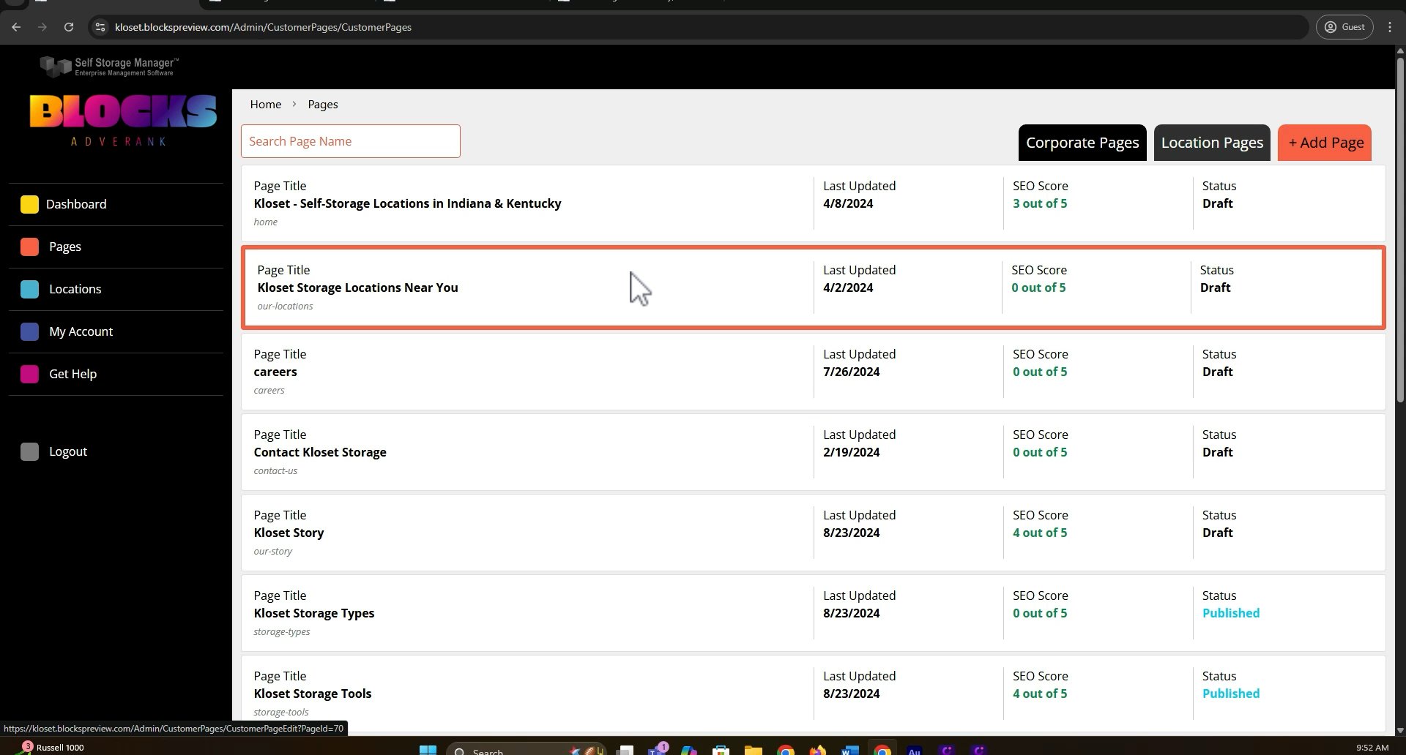1406x755 pixels.
Task: Click the 'our-story' slug text
Action: pos(272,551)
